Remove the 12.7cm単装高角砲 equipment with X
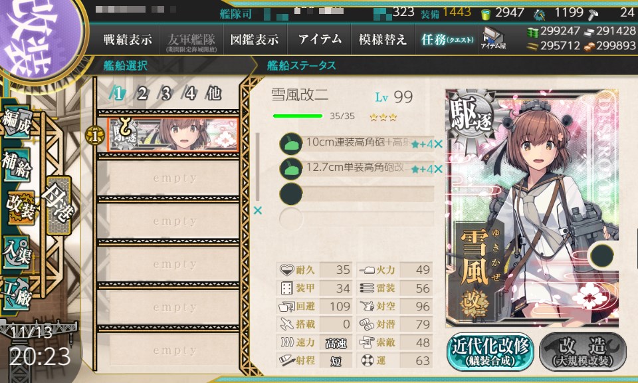This screenshot has height=383, width=638. point(438,169)
